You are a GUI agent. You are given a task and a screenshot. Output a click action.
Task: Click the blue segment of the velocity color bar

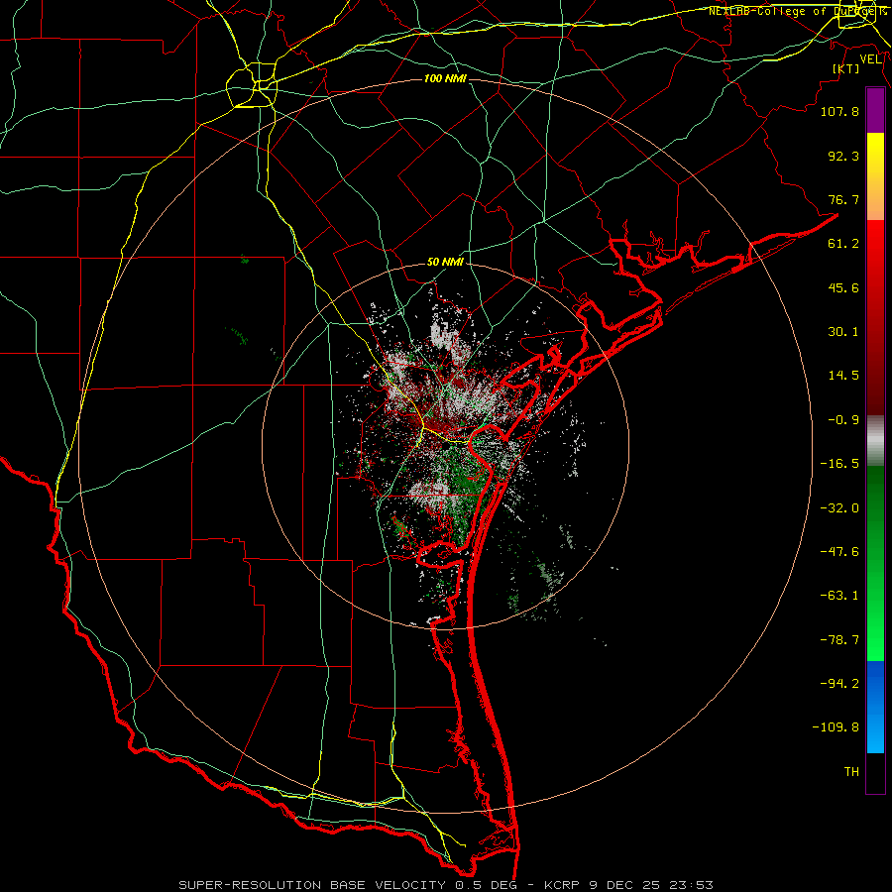(875, 707)
